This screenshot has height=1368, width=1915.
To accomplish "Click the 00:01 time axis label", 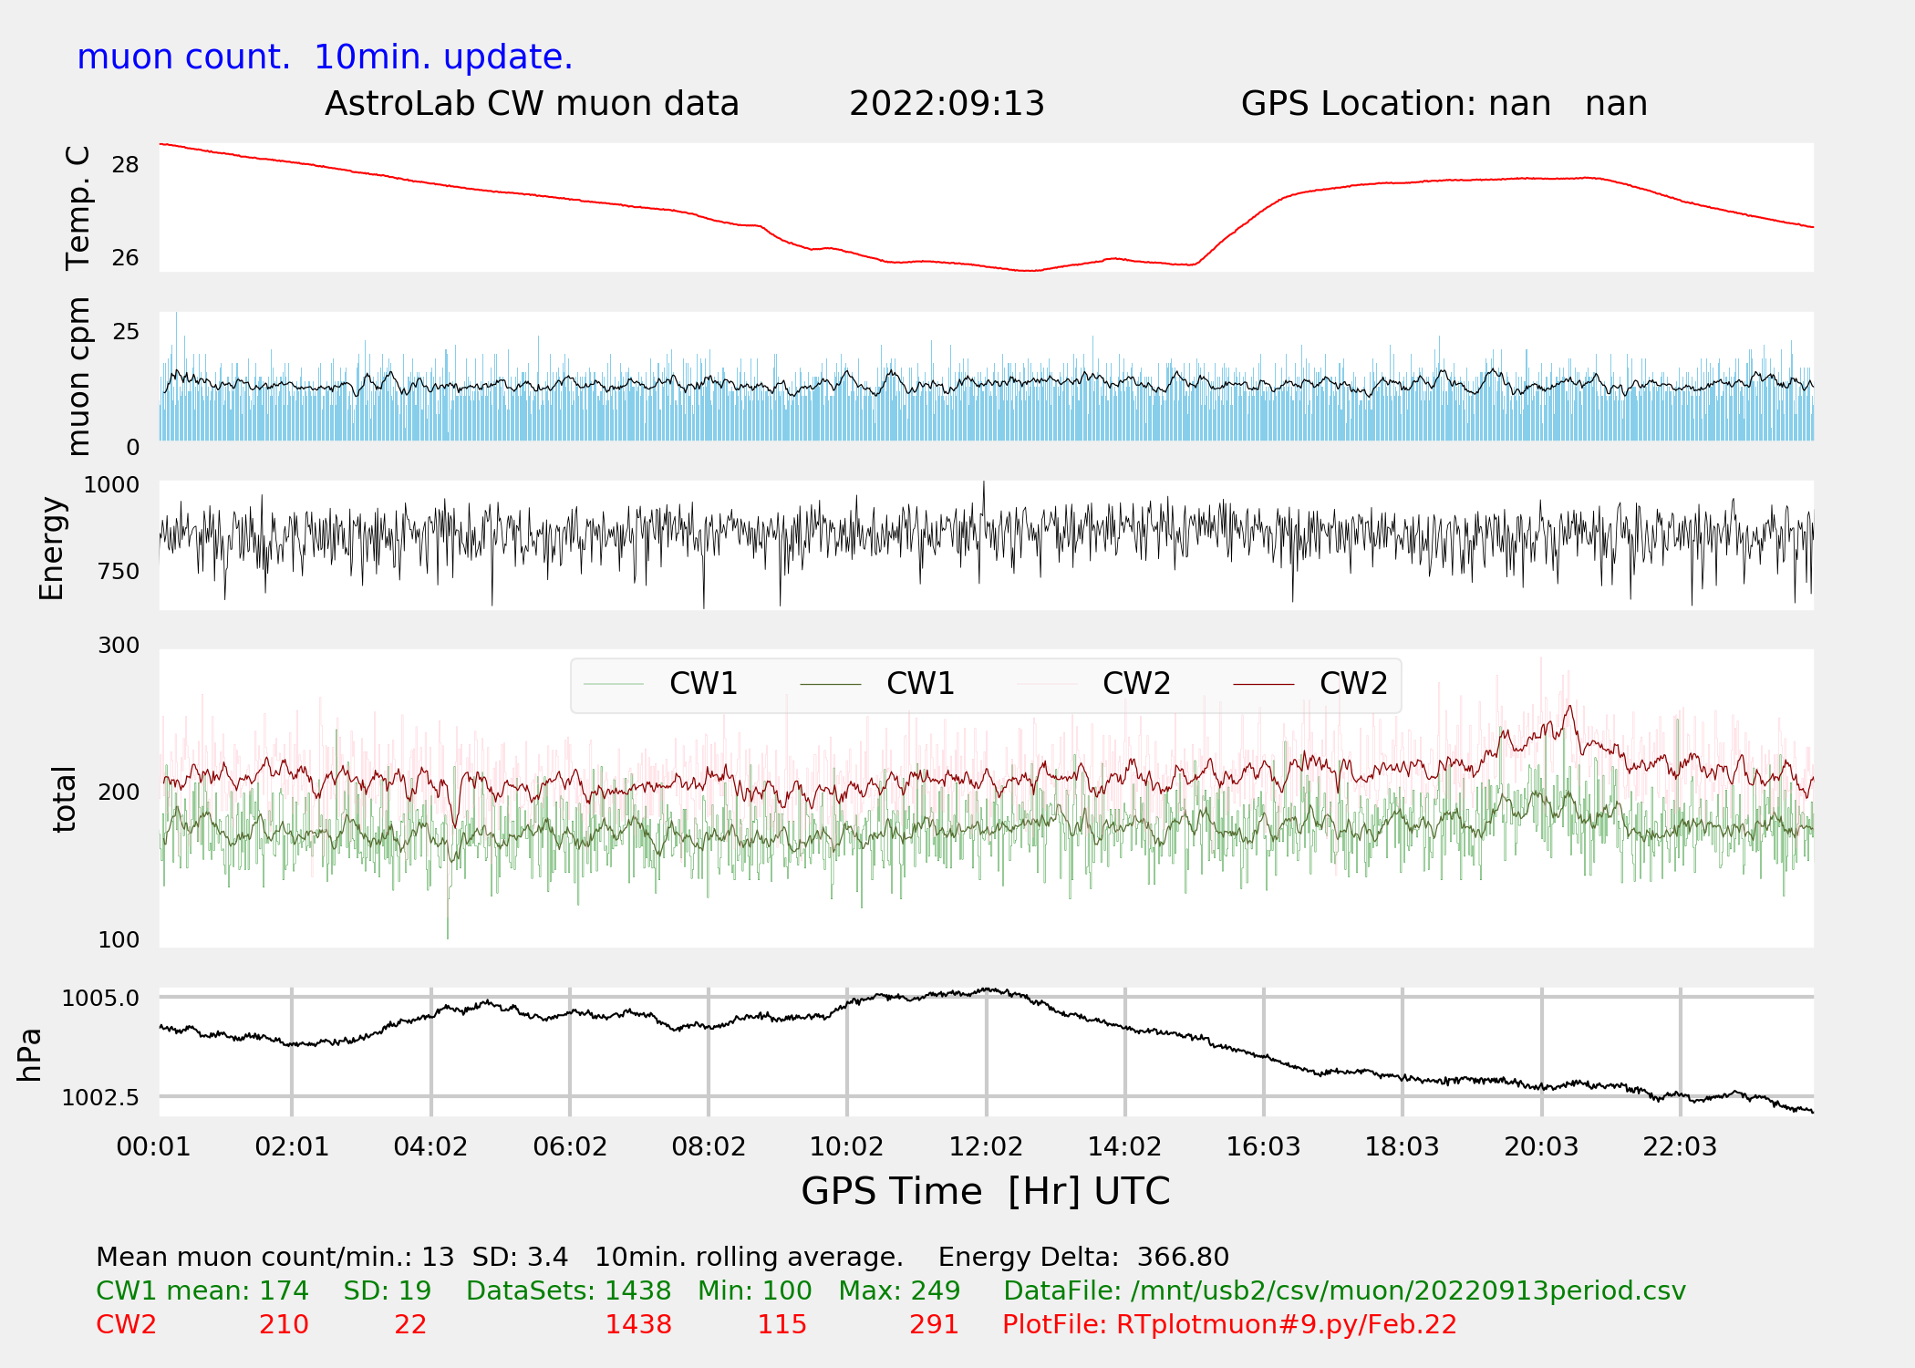I will click(x=153, y=1147).
